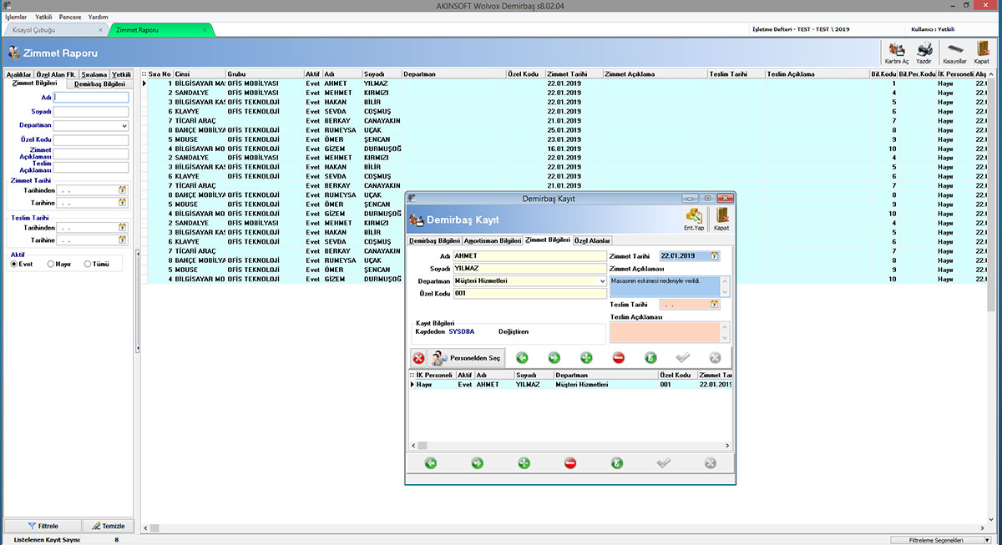Viewport: 1002px width, 545px height.
Task: Open the Departman combo box showing Müşteri Hizmetleri
Action: click(x=602, y=281)
